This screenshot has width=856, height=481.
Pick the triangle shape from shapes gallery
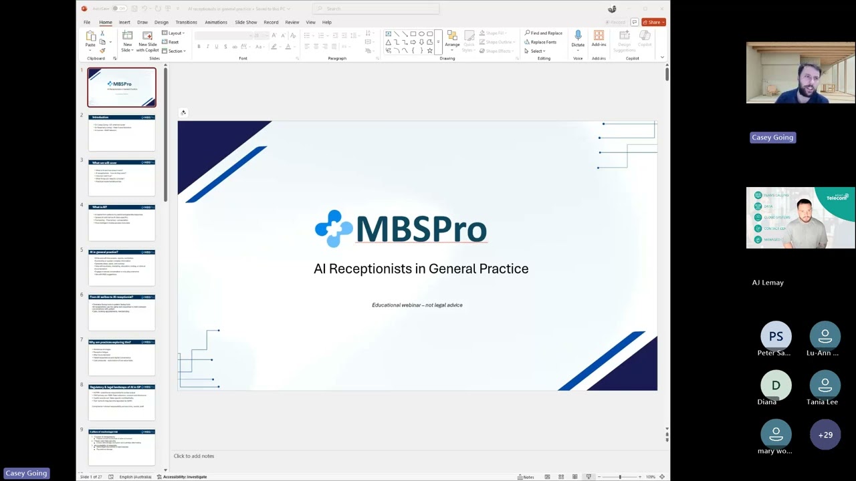[389, 42]
